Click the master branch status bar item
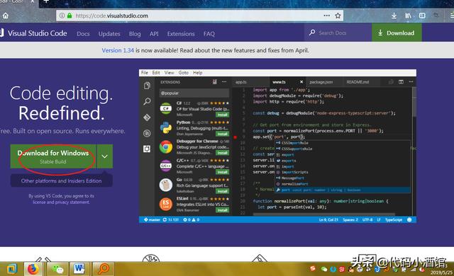This screenshot has width=454, height=276. click(x=152, y=219)
